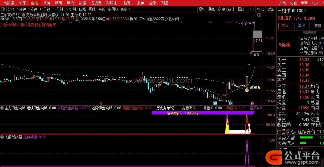The width and height of the screenshot is (324, 167).
Task: Click the 5连板 label
Action: [285, 45]
